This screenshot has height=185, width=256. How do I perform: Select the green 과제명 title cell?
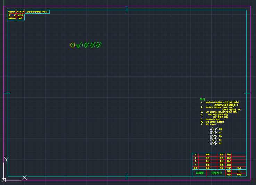click(199, 173)
